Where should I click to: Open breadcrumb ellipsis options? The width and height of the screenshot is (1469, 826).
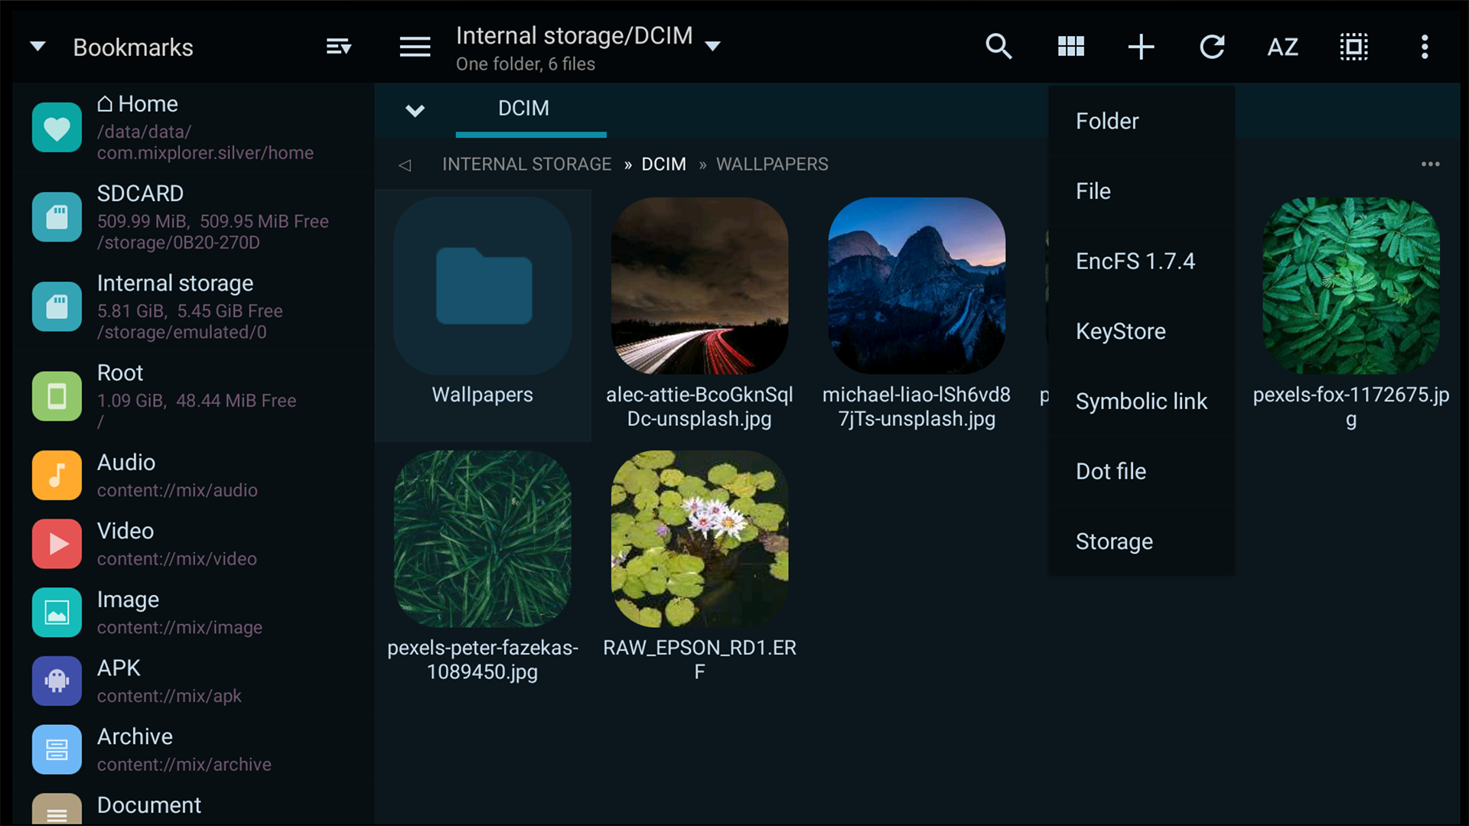pos(1430,164)
